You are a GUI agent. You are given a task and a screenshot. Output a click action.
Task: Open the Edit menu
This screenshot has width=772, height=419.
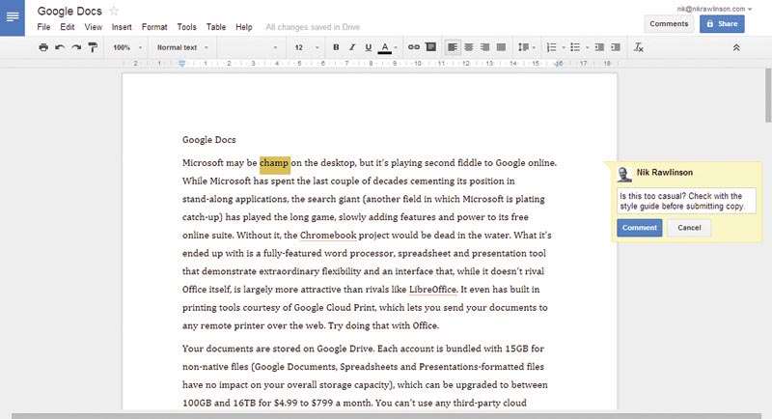tap(68, 27)
